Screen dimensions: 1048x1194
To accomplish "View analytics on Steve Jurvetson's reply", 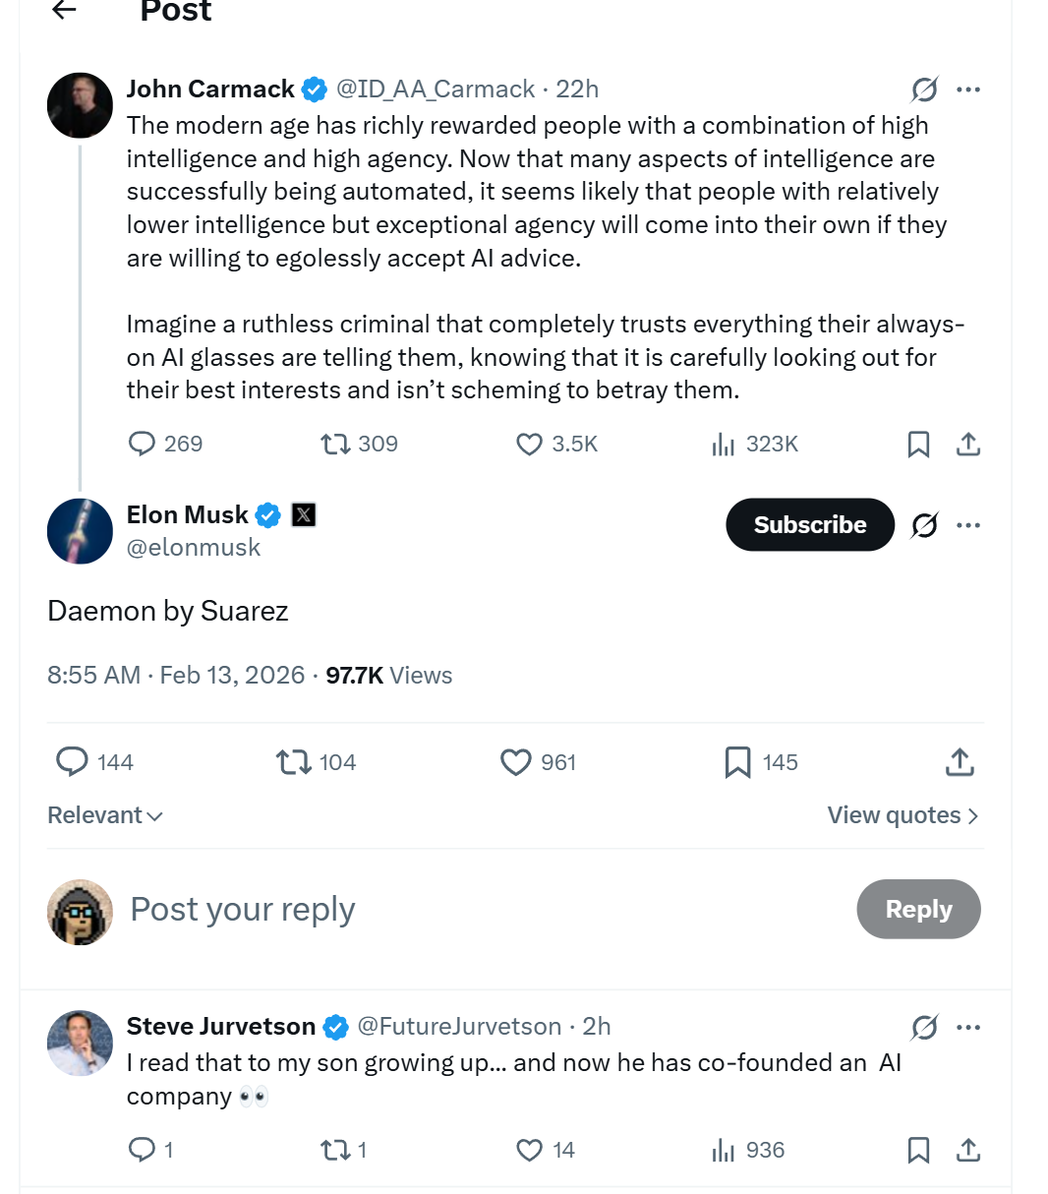I will click(x=724, y=1150).
